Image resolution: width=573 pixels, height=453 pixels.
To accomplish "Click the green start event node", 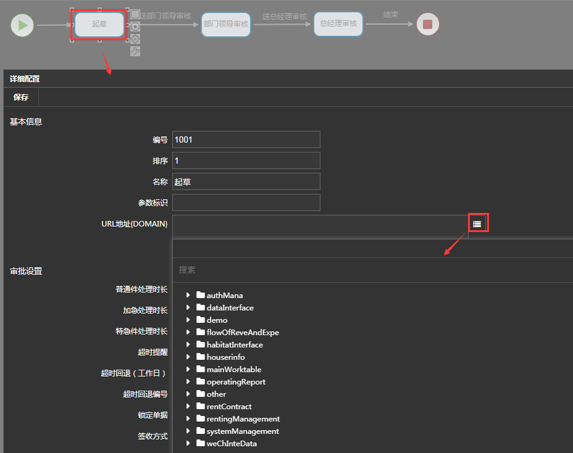I will pyautogui.click(x=22, y=25).
